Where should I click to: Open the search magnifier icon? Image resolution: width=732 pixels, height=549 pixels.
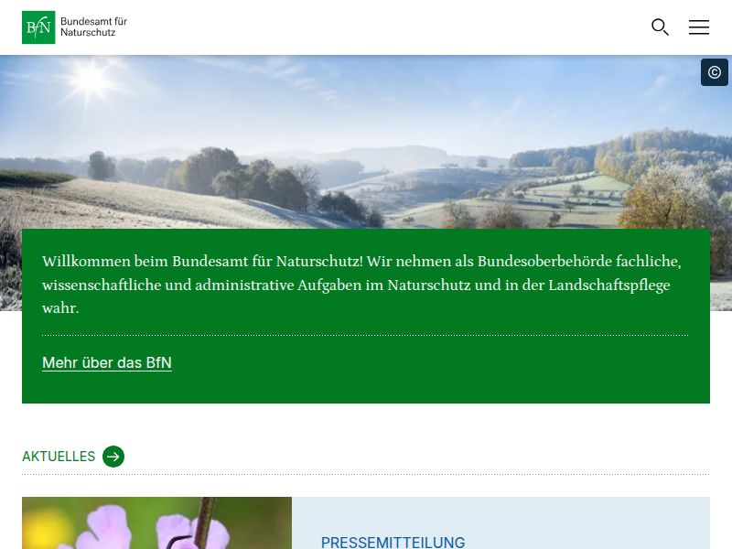point(660,27)
